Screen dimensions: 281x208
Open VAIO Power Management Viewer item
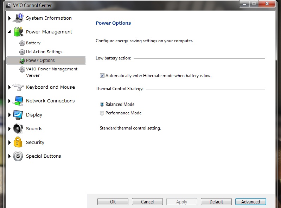[52, 72]
